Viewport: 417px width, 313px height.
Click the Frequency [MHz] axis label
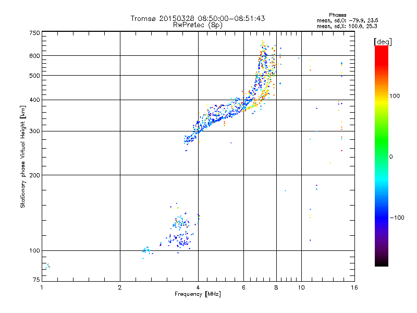click(198, 294)
